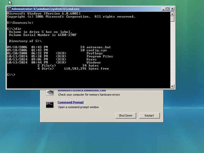Click the Restart button
The height and width of the screenshot is (153, 204).
(149, 116)
